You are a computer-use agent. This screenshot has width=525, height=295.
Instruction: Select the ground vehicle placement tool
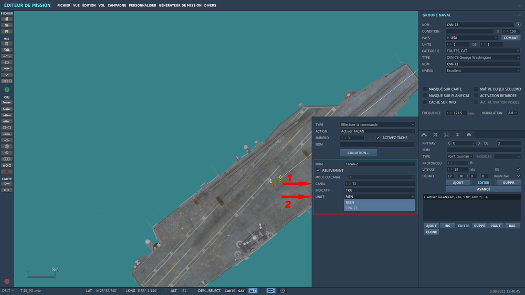point(7,121)
